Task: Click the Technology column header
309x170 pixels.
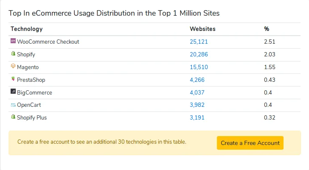Action: tap(26, 29)
